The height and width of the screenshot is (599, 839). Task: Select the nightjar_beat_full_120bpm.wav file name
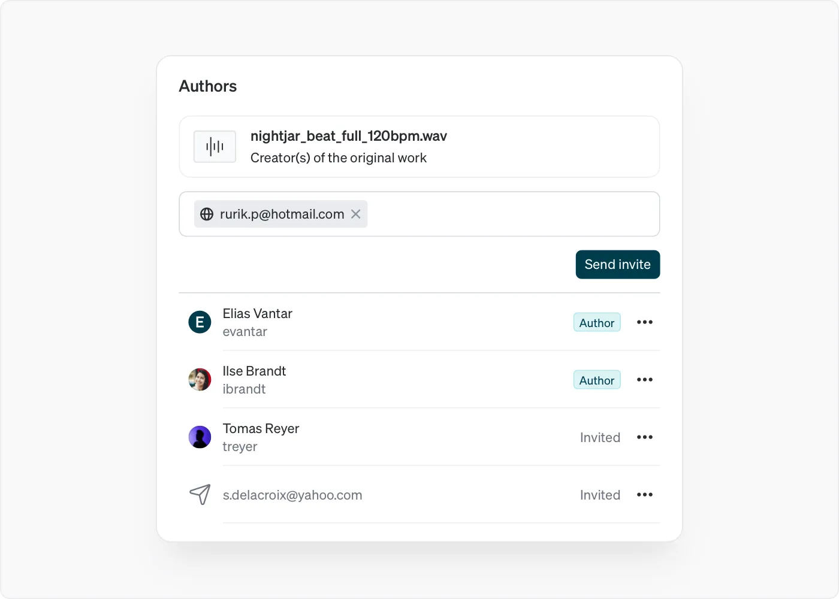tap(349, 136)
